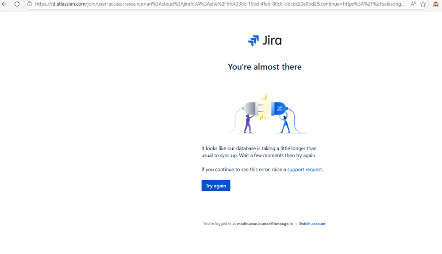Click the Jira logo at page top
The image size is (442, 254).
pyautogui.click(x=265, y=41)
